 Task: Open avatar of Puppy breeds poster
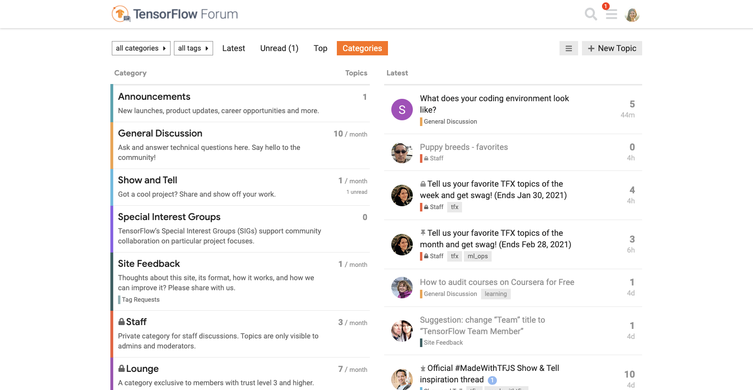(402, 153)
